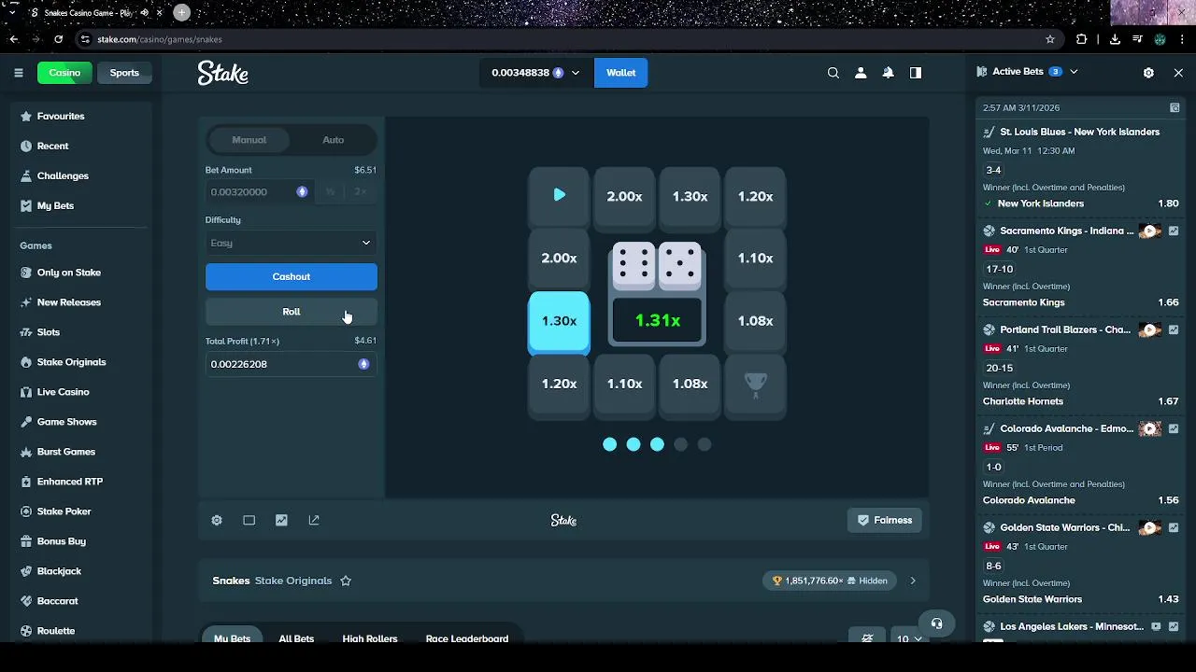Open the user profile icon

click(861, 73)
